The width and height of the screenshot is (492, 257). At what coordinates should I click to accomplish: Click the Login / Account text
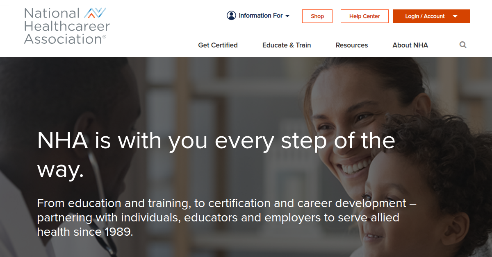[425, 16]
